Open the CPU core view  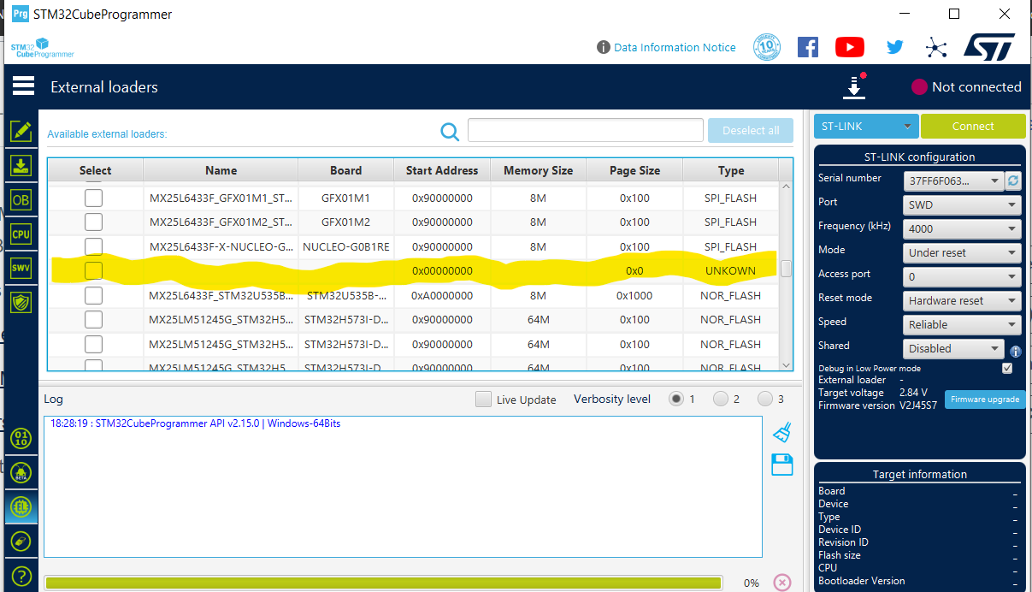(x=21, y=234)
